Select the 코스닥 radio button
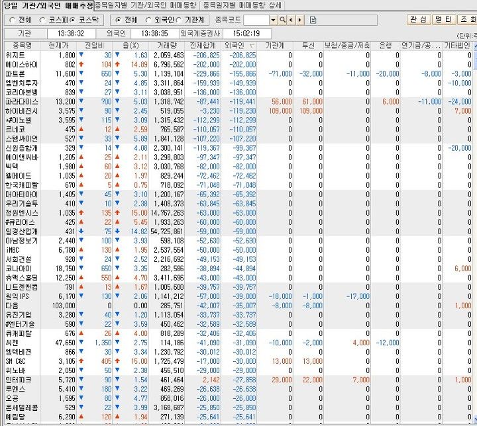 [73, 20]
